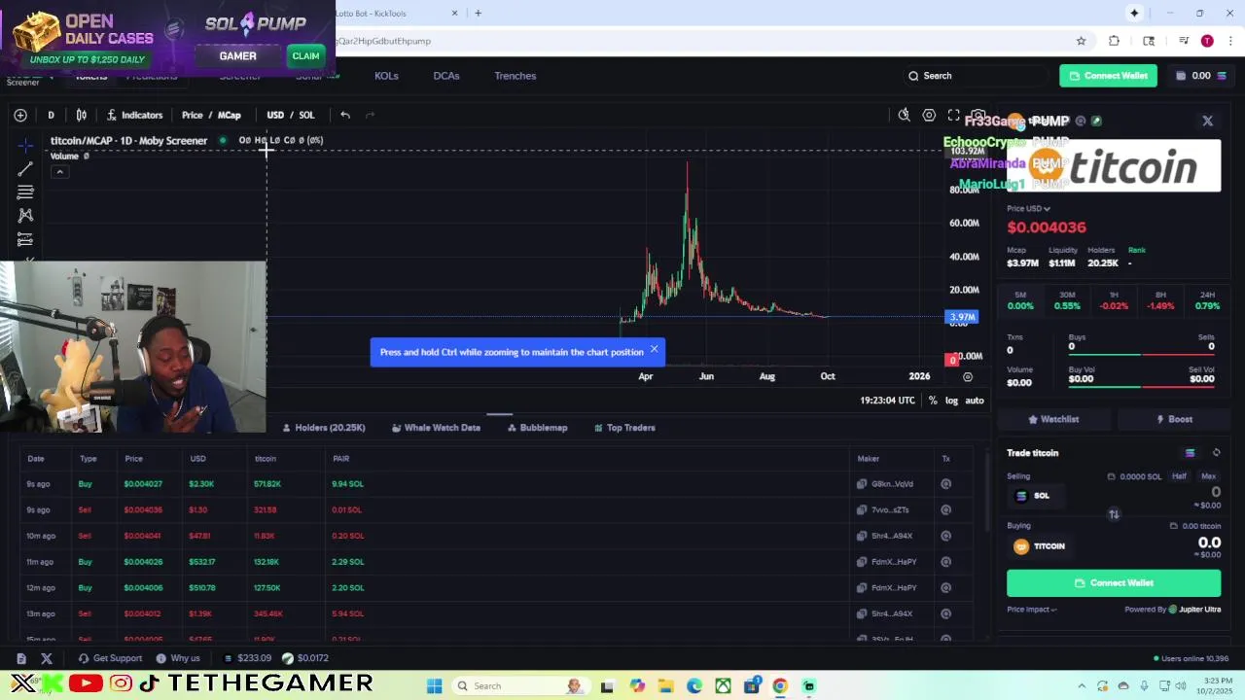Click the top Connect Wallet button
The width and height of the screenshot is (1245, 700).
click(x=1108, y=76)
